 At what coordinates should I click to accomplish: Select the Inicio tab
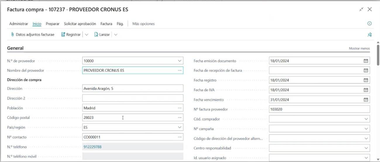(x=37, y=24)
